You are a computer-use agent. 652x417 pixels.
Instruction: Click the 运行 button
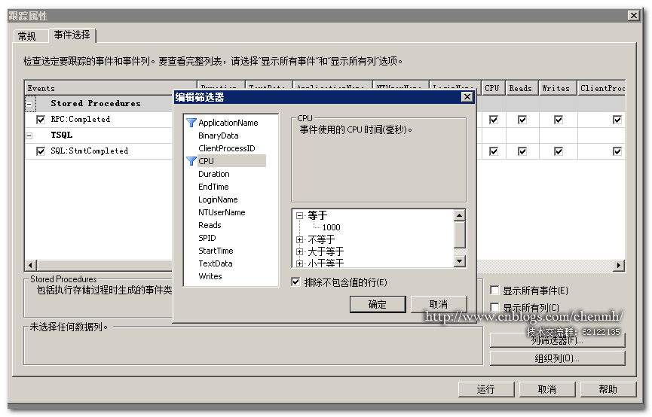[x=485, y=389]
